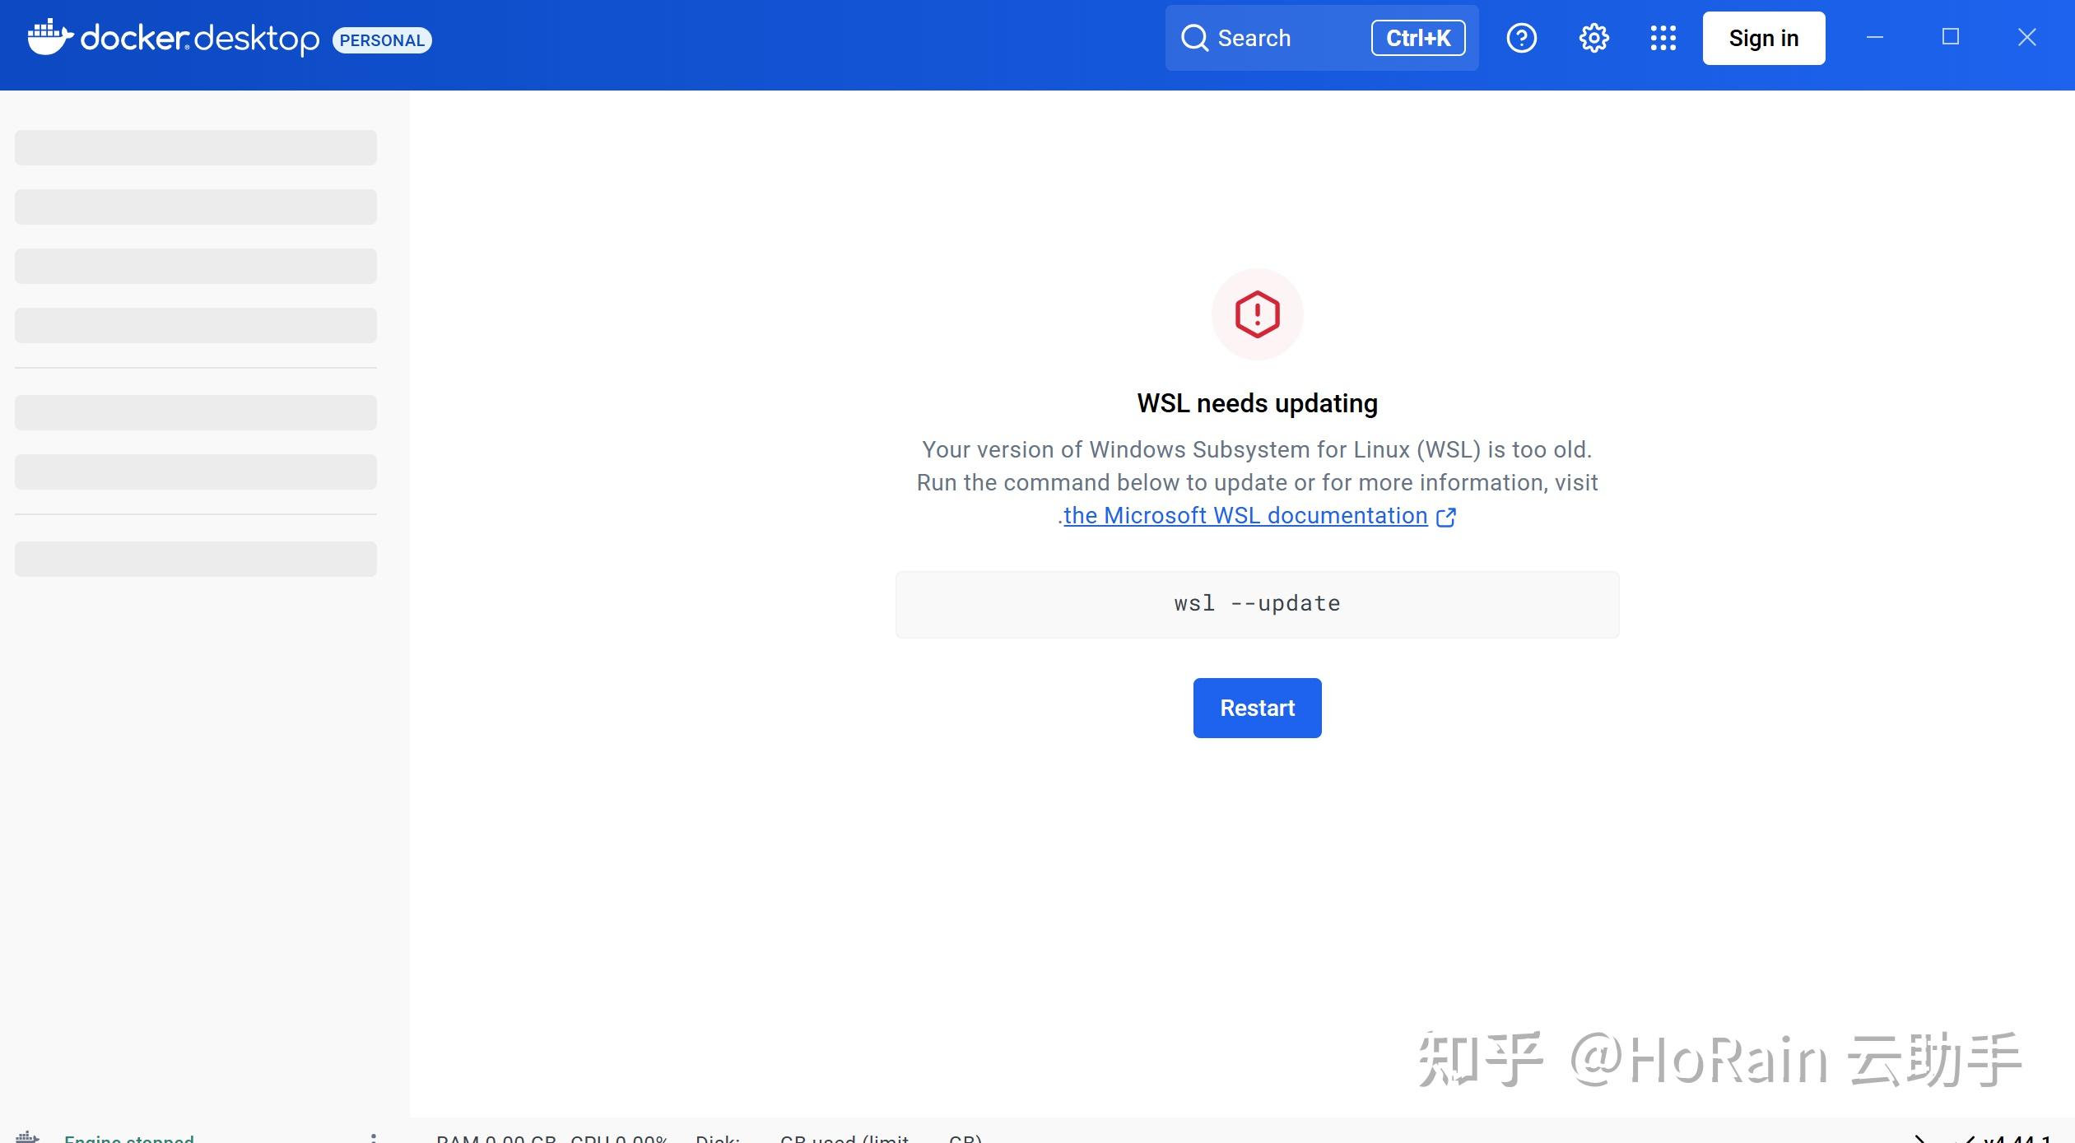Image resolution: width=2075 pixels, height=1143 pixels.
Task: Open Settings using the gear icon
Action: coord(1592,38)
